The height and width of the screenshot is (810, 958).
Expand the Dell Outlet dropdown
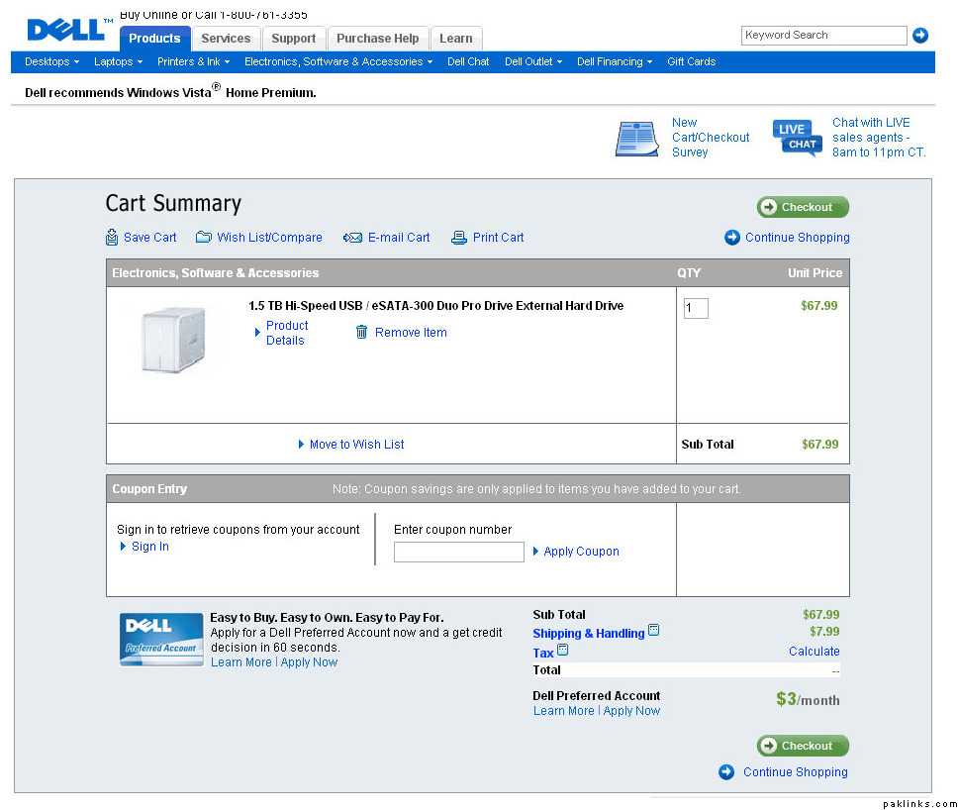click(533, 61)
